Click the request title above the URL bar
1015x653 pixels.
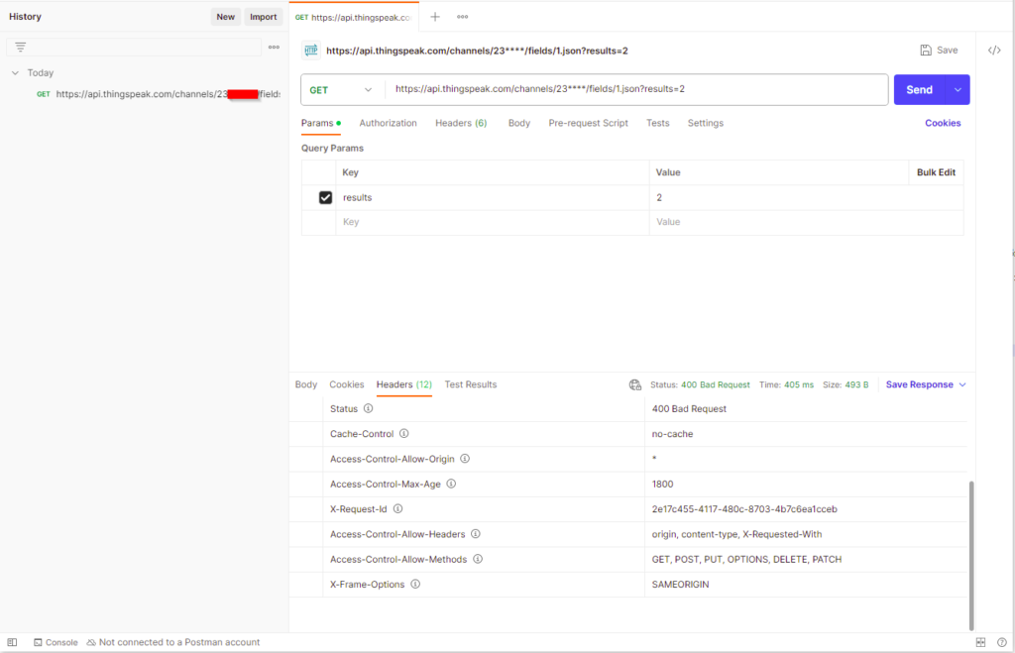pyautogui.click(x=477, y=51)
